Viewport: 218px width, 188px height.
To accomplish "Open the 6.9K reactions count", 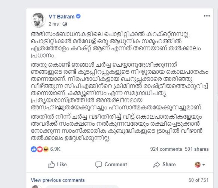I will (55, 149).
